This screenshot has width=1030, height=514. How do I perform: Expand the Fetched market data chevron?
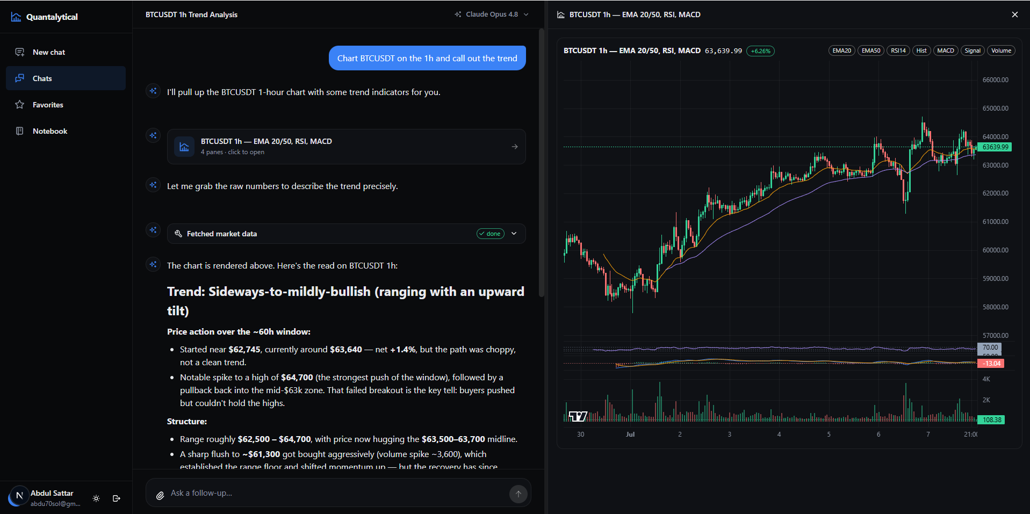514,234
